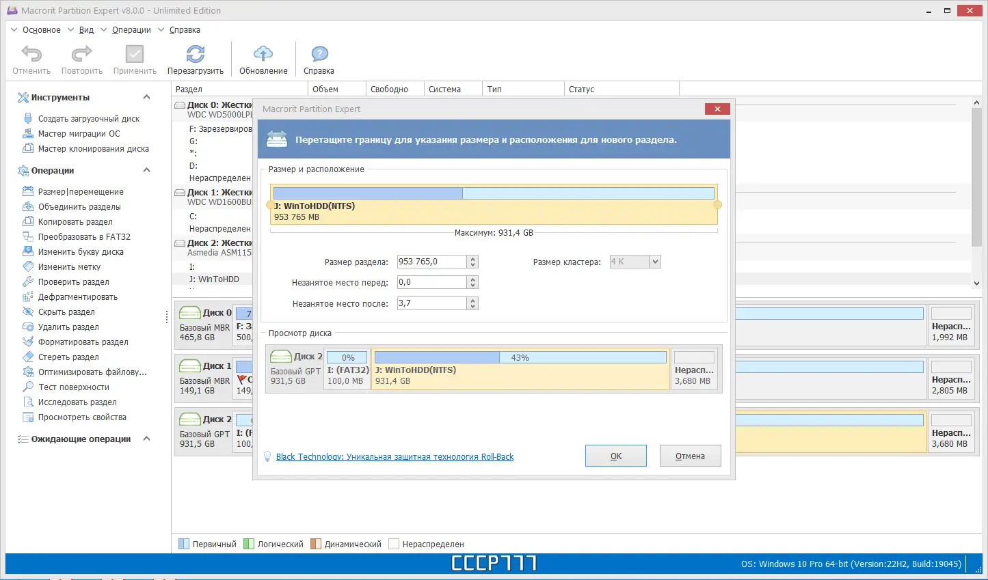Open the Вид menu

[x=86, y=30]
